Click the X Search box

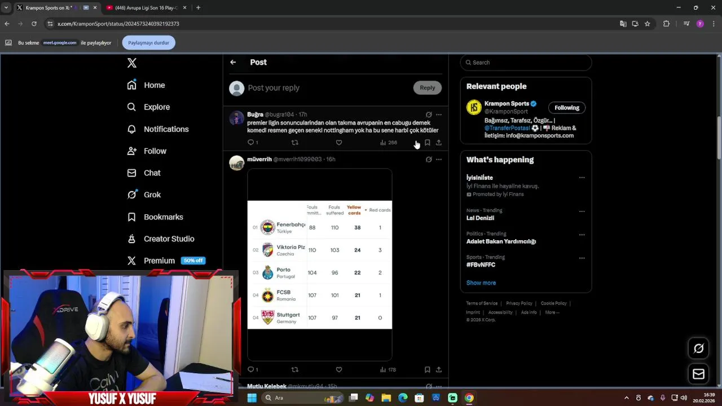(x=526, y=63)
